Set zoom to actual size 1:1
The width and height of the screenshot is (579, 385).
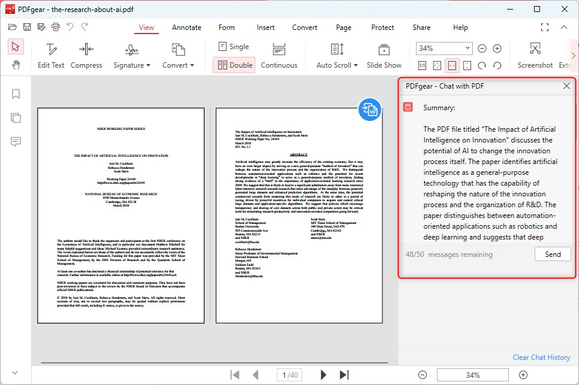[422, 64]
